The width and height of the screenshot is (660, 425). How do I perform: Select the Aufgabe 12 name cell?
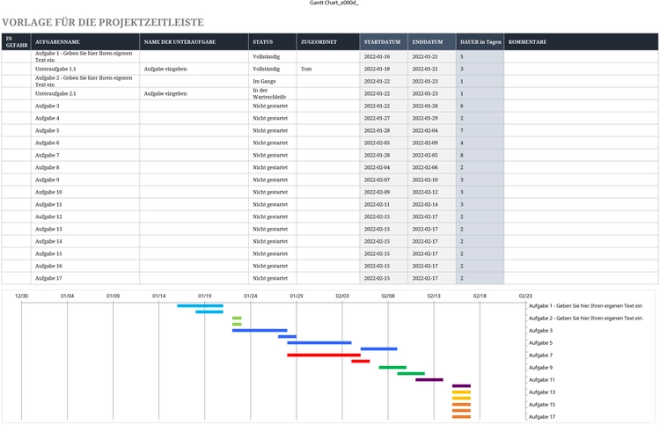point(85,216)
